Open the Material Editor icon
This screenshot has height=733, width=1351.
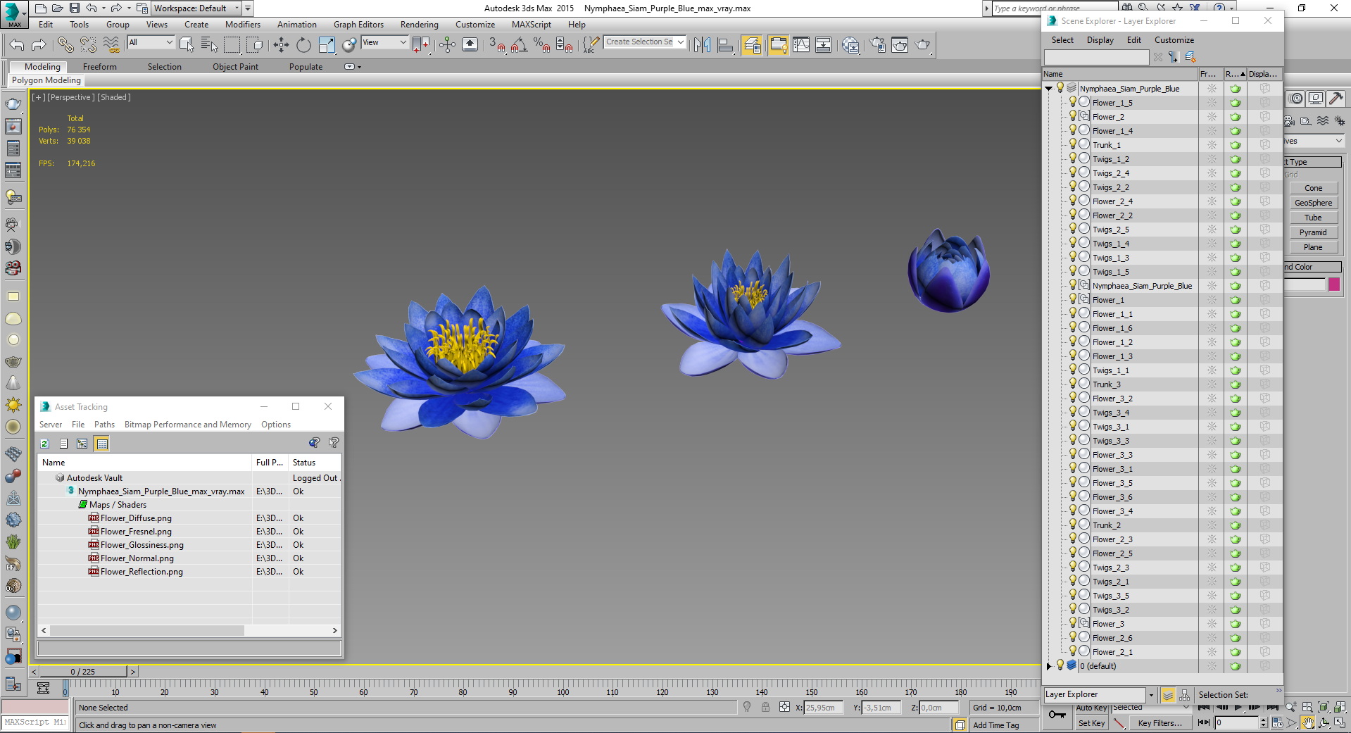(850, 45)
